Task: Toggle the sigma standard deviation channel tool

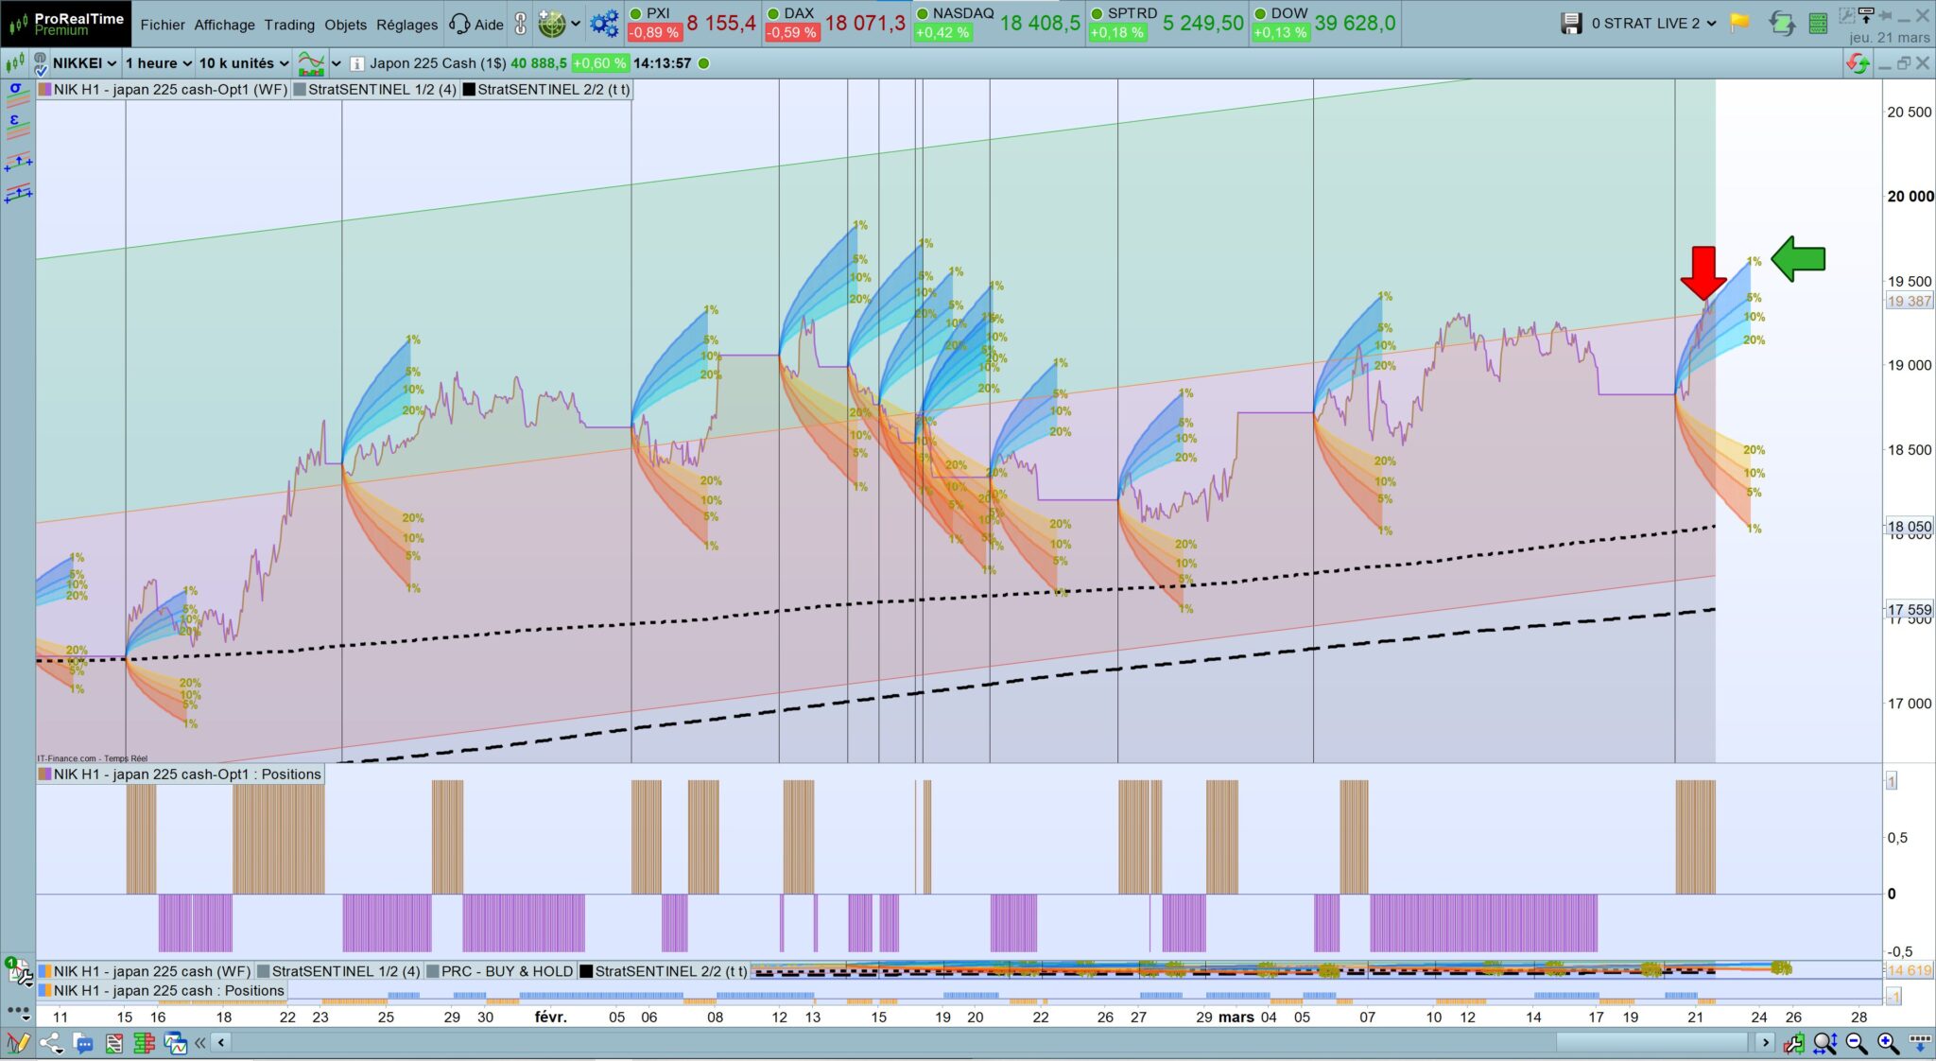Action: tap(16, 90)
